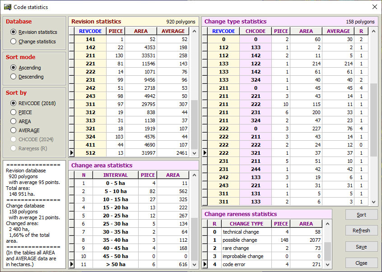This screenshot has height=272, width=382.
Task: Select the Change statistics database option
Action: point(14,41)
